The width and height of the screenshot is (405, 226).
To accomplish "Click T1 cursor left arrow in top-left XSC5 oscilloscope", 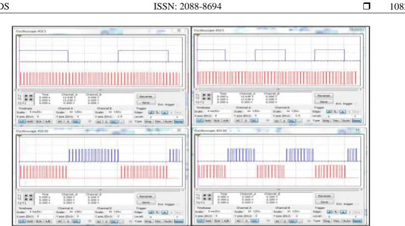I will point(26,96).
